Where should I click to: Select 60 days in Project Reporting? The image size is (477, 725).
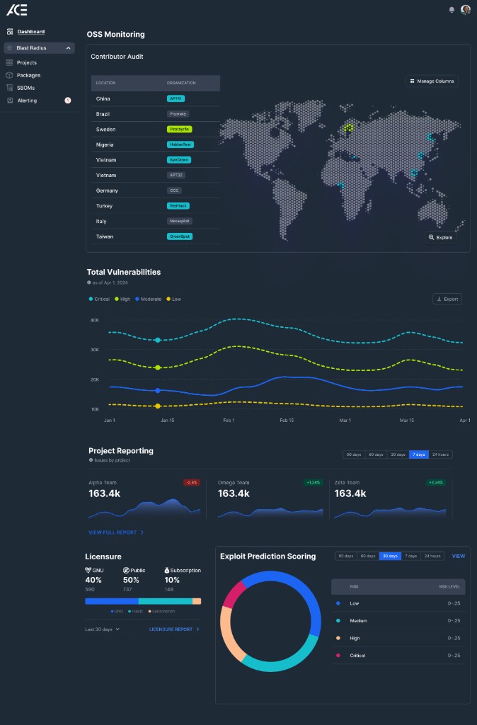click(376, 455)
